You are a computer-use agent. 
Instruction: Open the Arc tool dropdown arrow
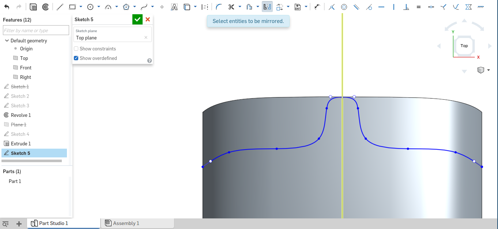pos(117,7)
